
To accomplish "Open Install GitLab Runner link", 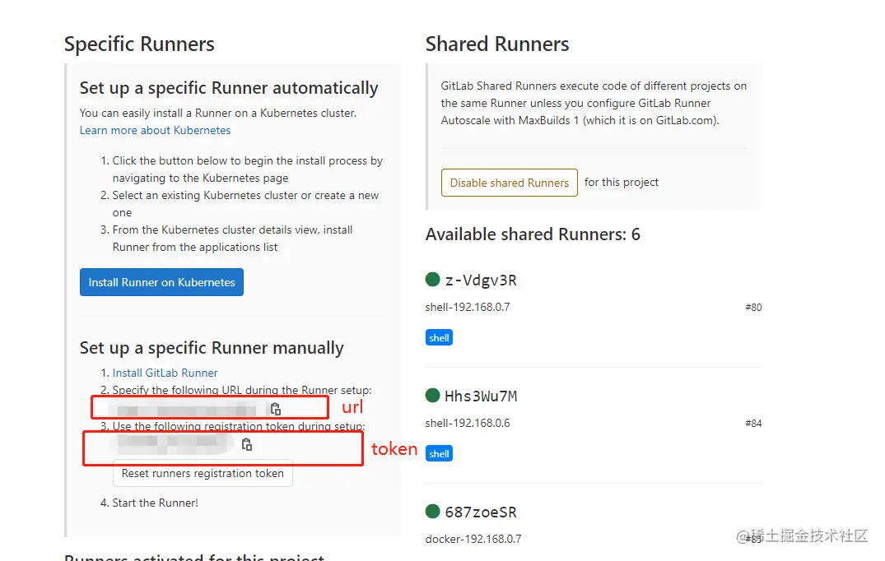I will click(165, 373).
